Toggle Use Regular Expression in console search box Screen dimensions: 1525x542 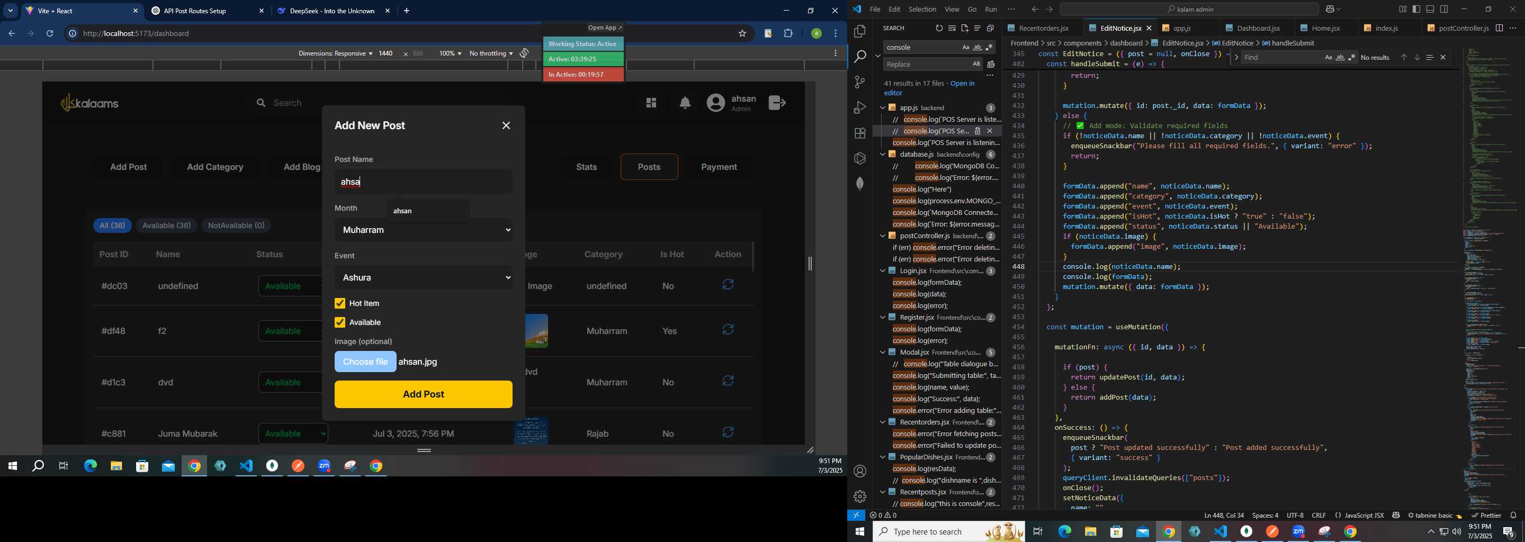pyautogui.click(x=989, y=47)
